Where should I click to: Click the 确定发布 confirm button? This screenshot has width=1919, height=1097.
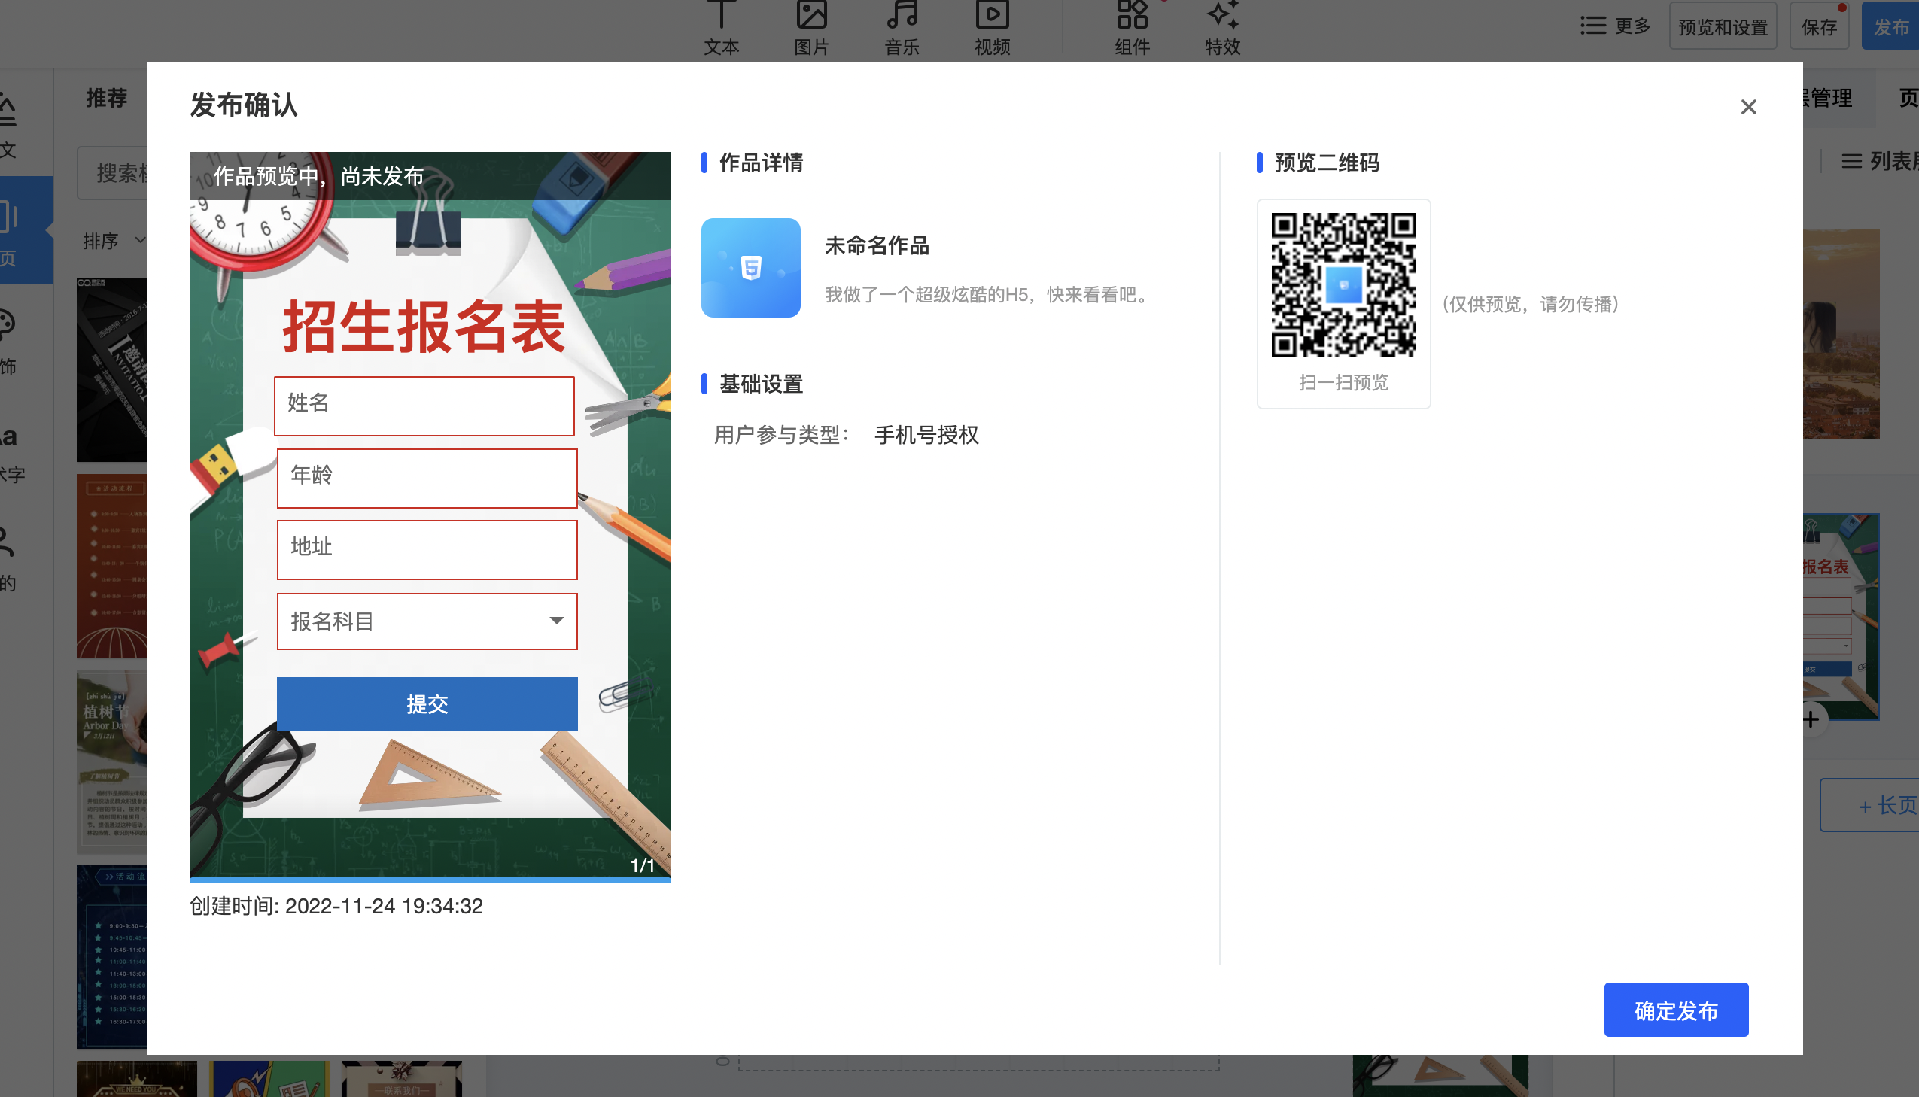(1676, 1010)
